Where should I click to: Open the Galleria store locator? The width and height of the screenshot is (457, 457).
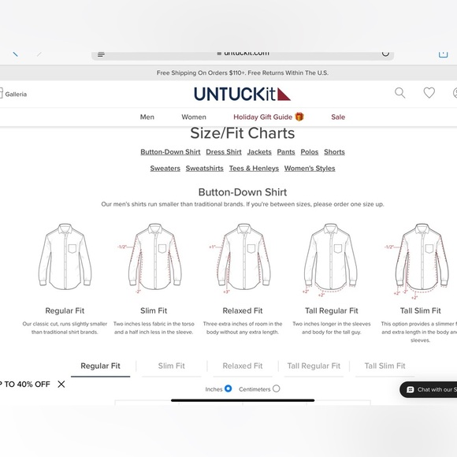point(13,94)
